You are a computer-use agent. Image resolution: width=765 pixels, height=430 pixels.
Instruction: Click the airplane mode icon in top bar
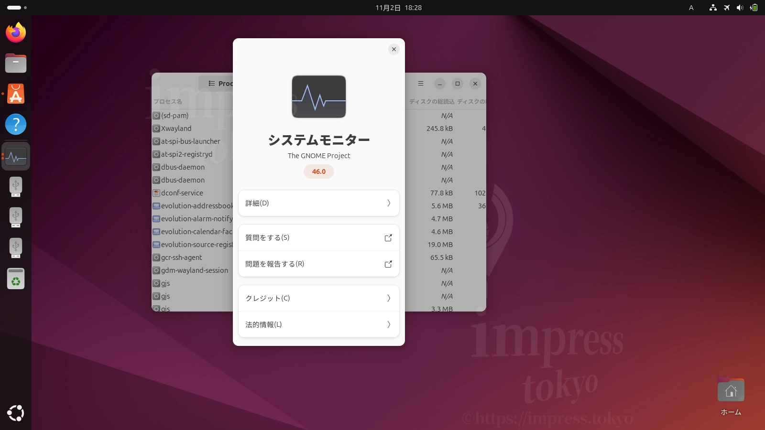(727, 8)
